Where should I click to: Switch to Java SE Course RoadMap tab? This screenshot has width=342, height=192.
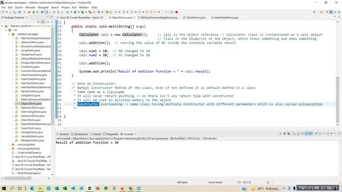[x=81, y=18]
